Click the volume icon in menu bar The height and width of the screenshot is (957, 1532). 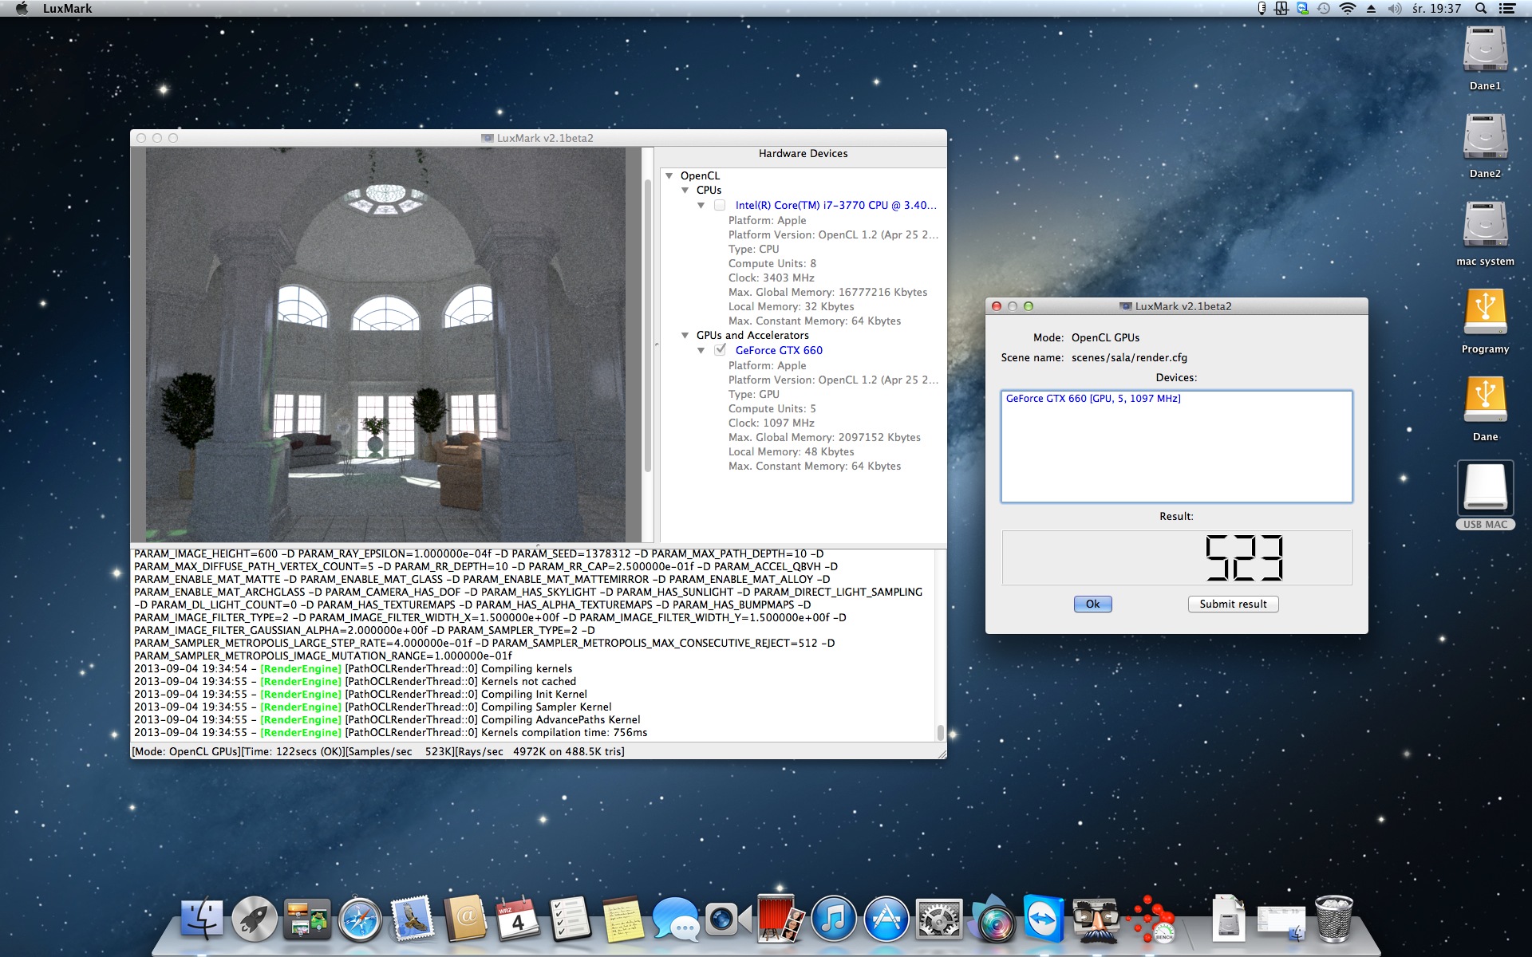[1394, 9]
